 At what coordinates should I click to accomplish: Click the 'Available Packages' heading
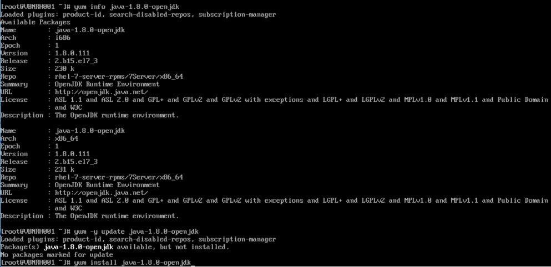pyautogui.click(x=35, y=22)
